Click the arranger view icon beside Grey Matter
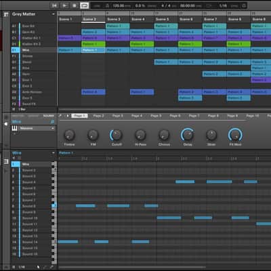271x271 pixels. click(x=6, y=14)
